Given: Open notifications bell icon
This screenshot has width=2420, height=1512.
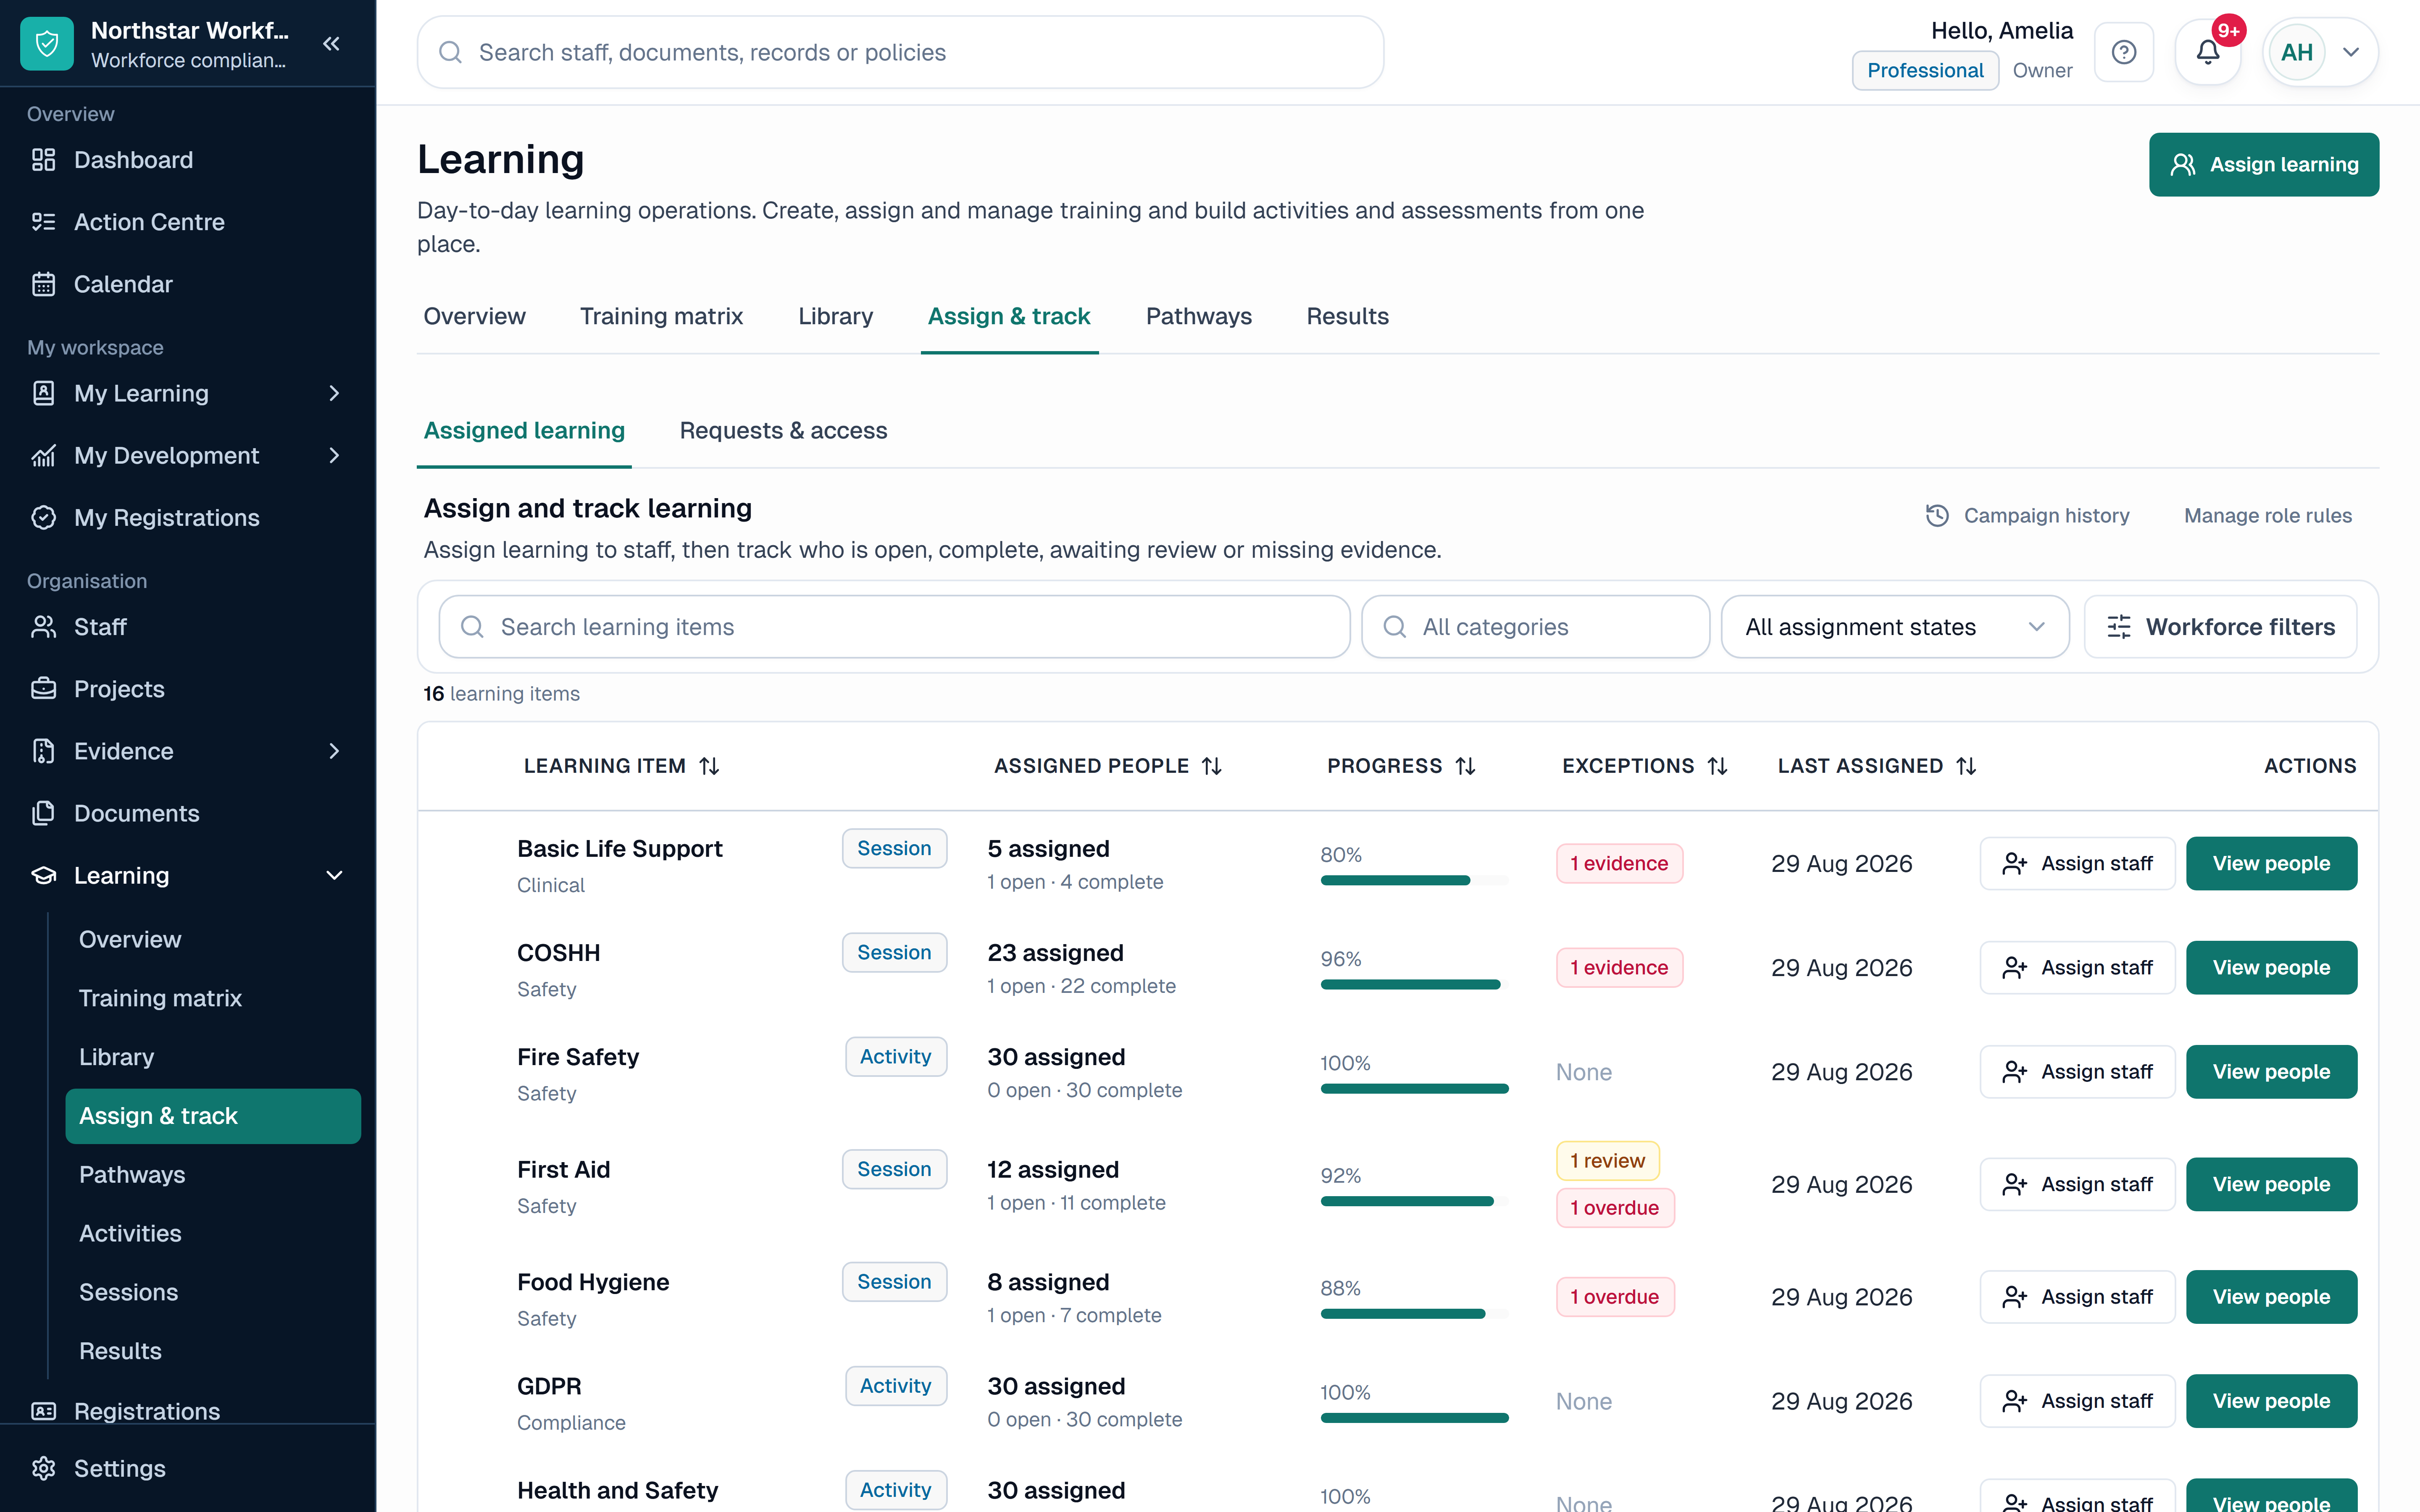Looking at the screenshot, I should (2208, 52).
